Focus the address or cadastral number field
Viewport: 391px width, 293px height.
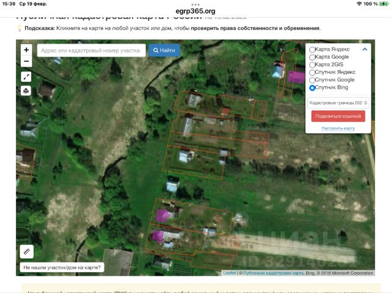(91, 50)
